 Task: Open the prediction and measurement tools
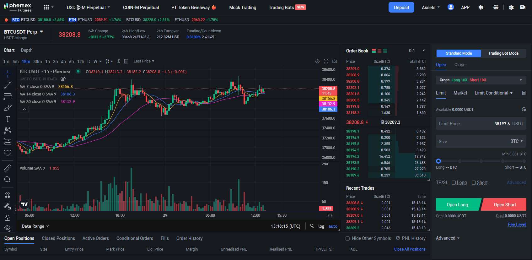click(x=8, y=142)
